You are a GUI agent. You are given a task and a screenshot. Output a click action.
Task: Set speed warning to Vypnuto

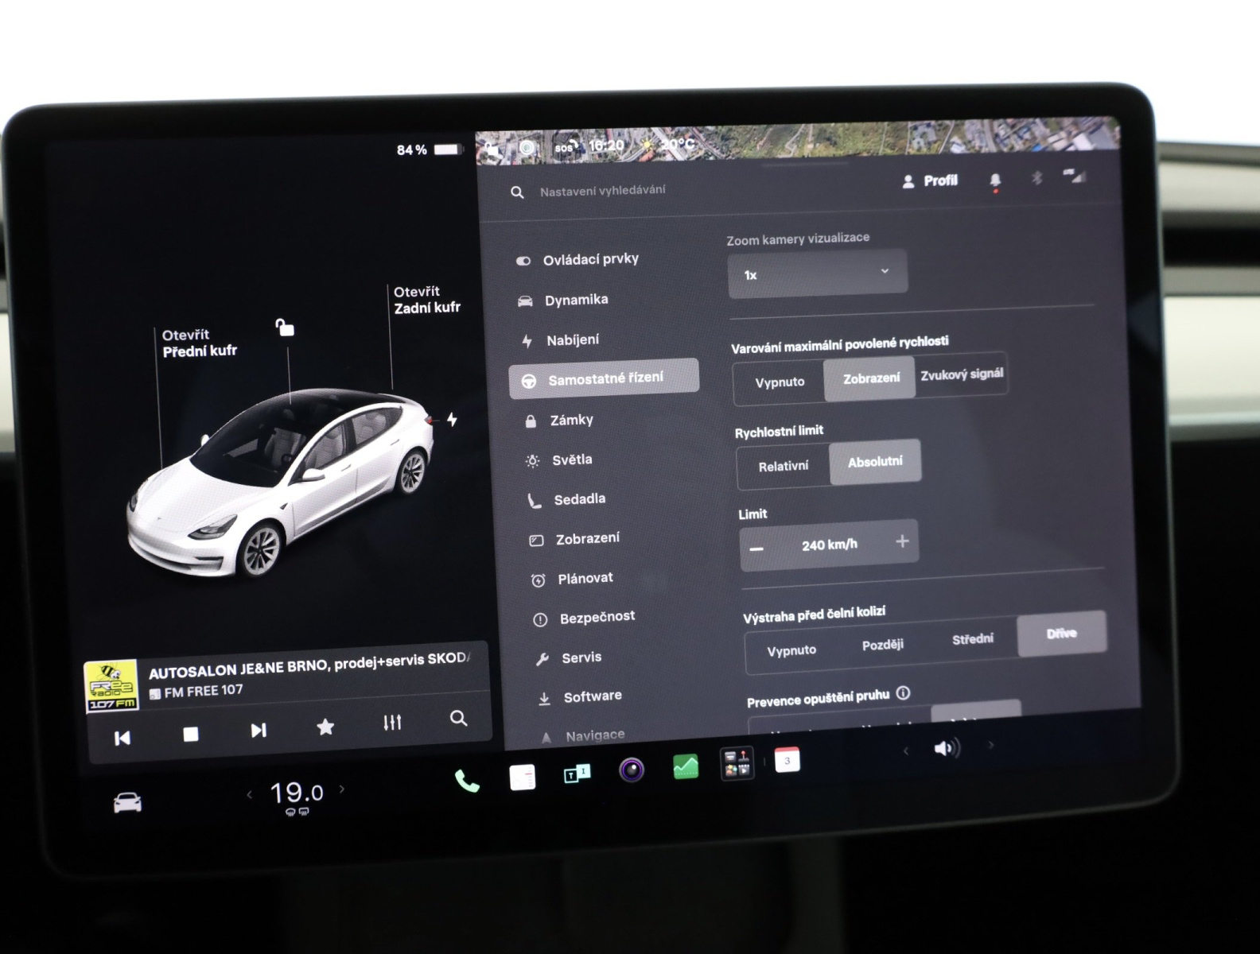[x=780, y=382]
